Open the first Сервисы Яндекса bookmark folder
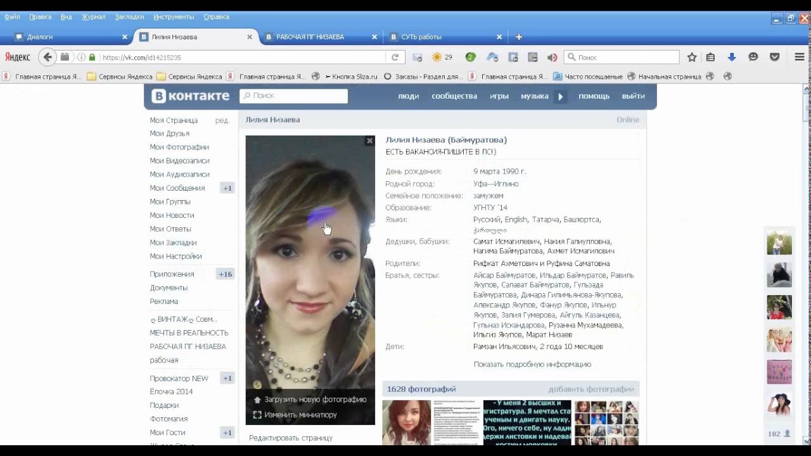This screenshot has width=811, height=456. pos(120,76)
